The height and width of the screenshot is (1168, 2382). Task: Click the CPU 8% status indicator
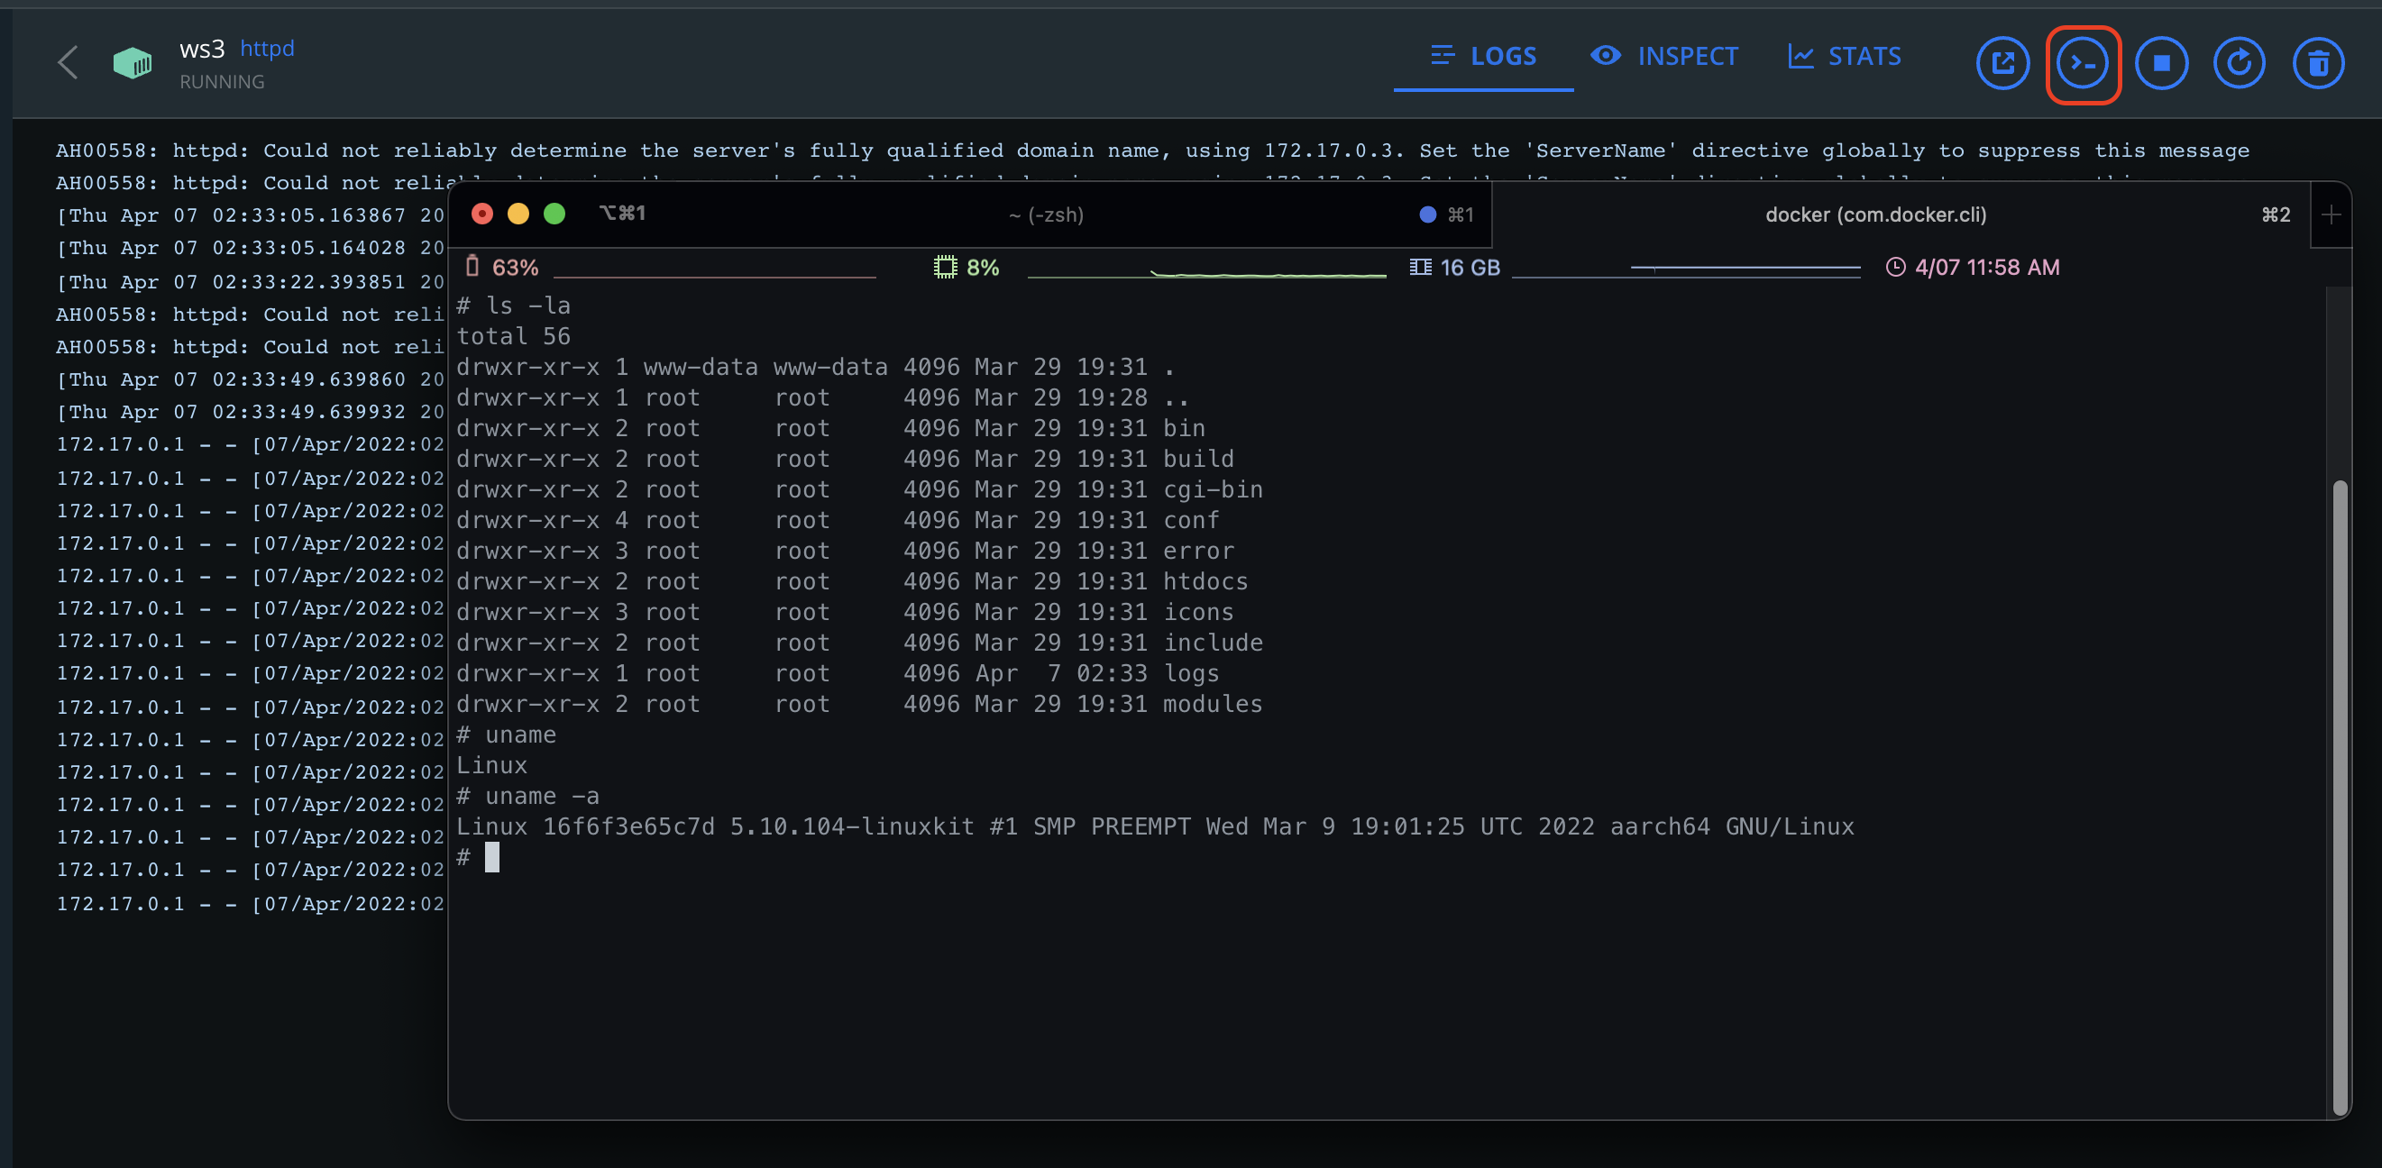pyautogui.click(x=967, y=267)
